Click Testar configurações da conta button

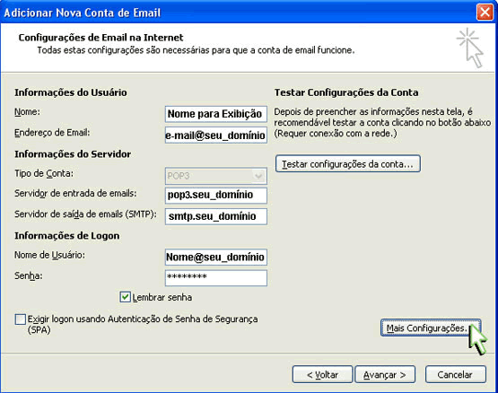click(x=348, y=164)
